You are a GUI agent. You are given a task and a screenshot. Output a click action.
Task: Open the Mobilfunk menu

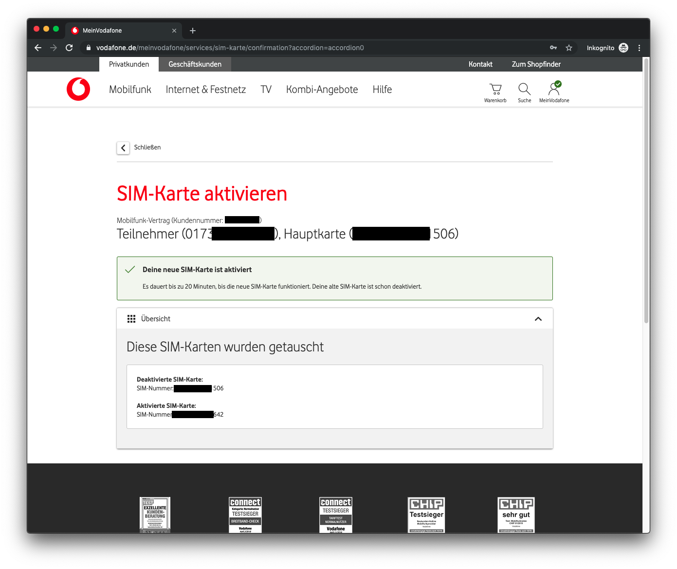click(130, 90)
